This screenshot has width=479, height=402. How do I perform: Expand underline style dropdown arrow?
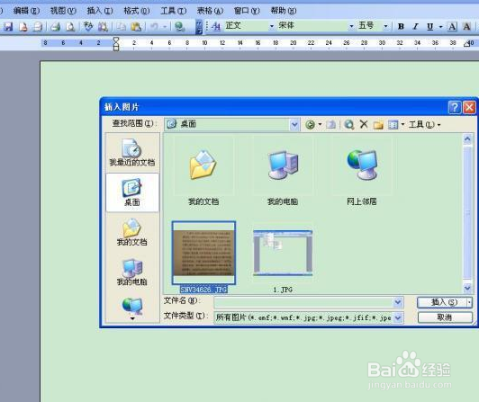(x=440, y=27)
